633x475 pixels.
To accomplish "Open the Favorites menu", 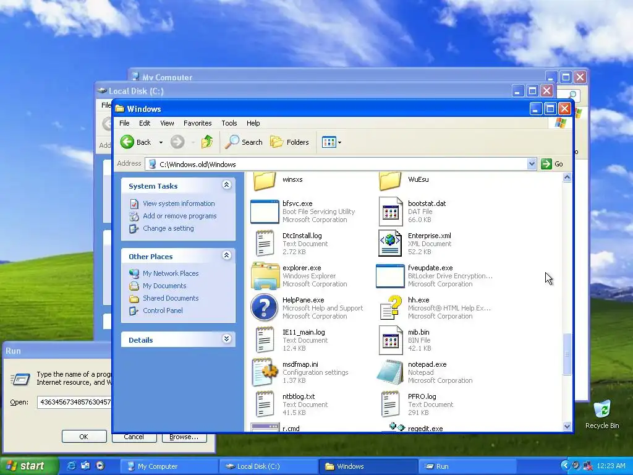I will click(197, 123).
